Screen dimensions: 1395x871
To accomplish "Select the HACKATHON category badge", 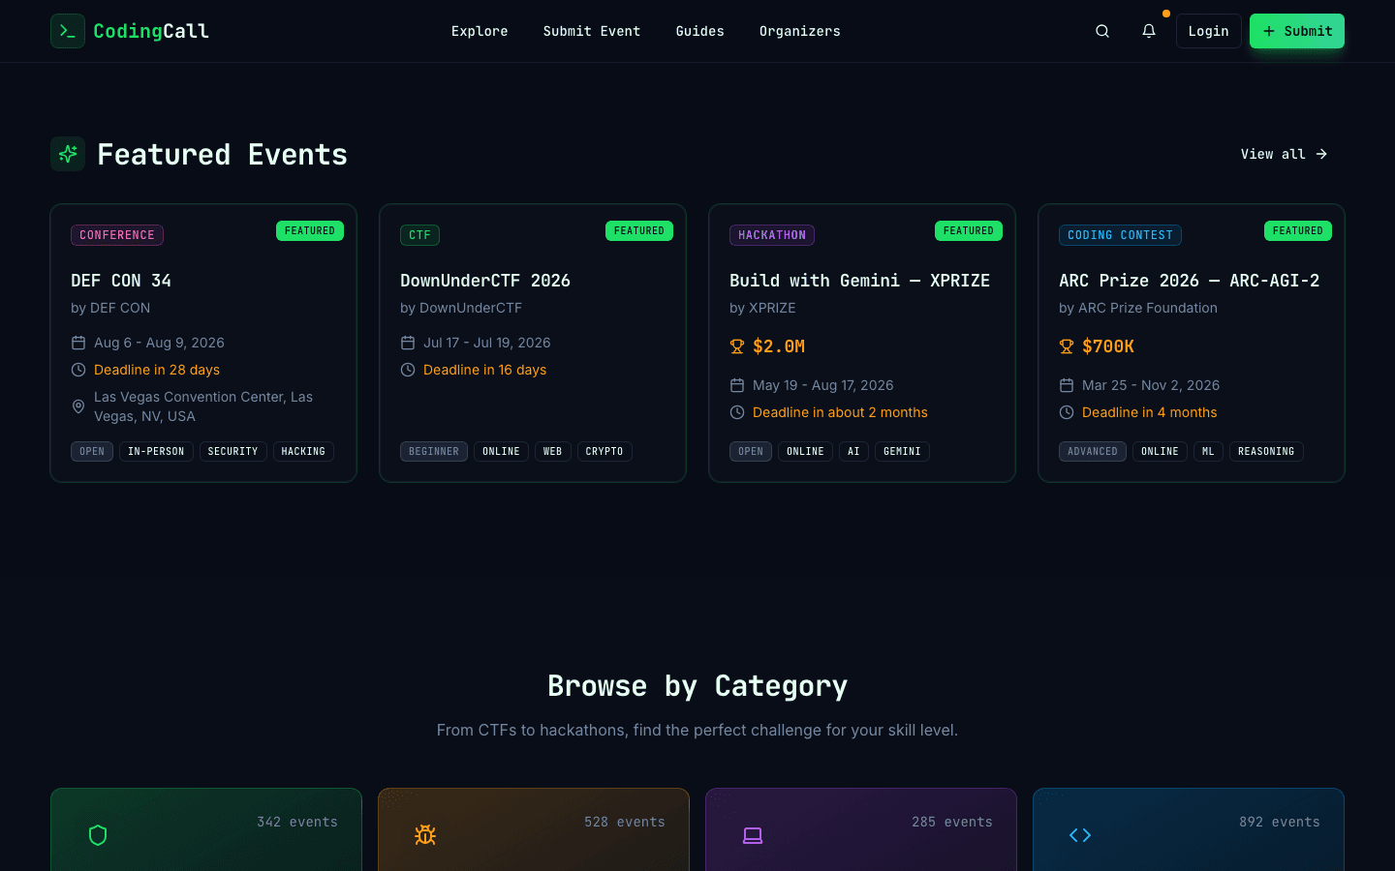I will (772, 235).
